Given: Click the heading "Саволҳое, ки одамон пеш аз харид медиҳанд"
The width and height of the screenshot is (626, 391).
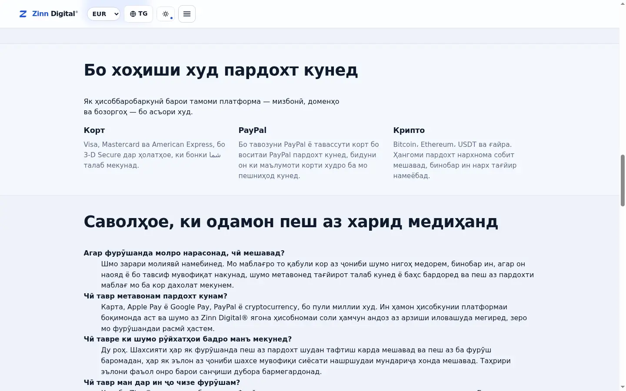Looking at the screenshot, I should [291, 222].
